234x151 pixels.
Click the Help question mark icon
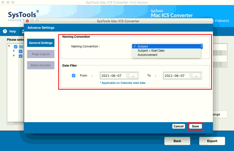(x=5, y=31)
